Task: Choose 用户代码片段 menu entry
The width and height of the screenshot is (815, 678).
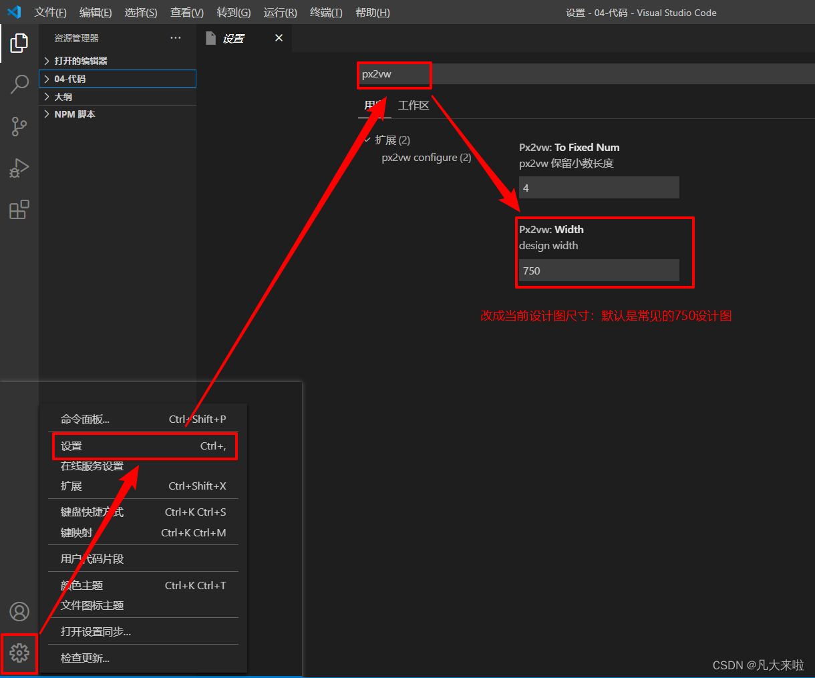Action: pyautogui.click(x=144, y=559)
